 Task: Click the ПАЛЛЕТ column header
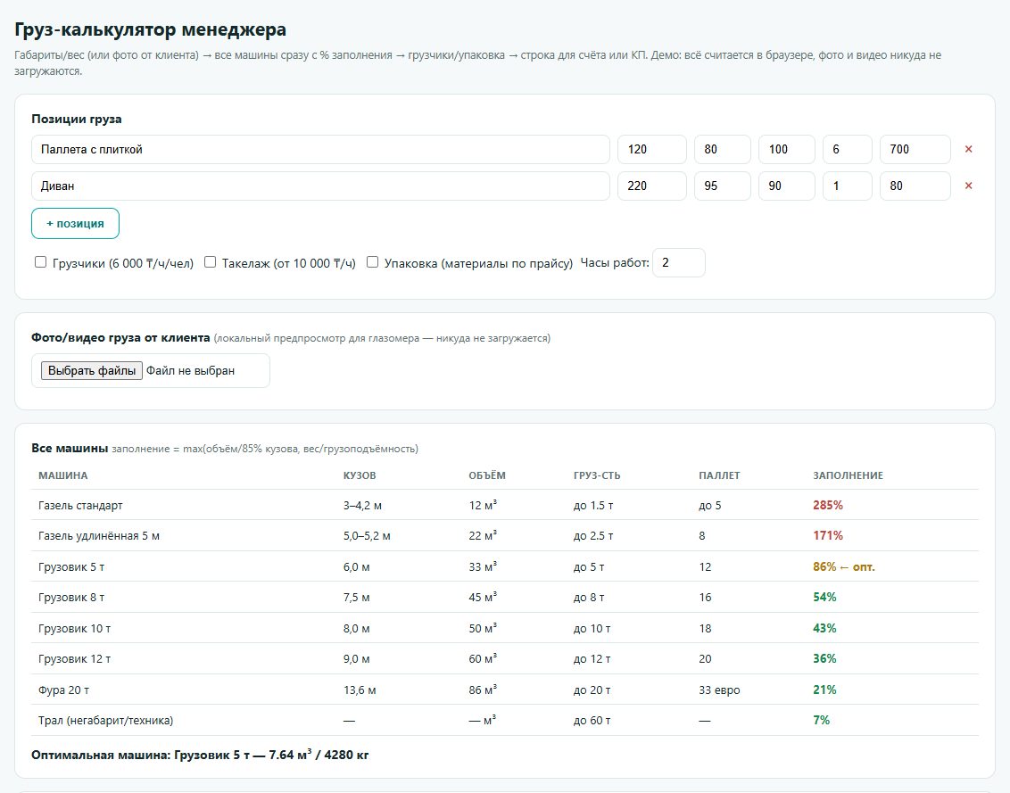coord(719,476)
